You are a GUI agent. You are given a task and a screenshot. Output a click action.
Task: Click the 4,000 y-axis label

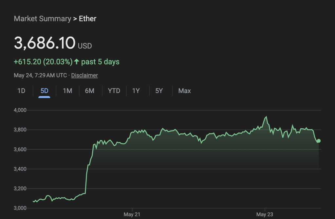20,110
